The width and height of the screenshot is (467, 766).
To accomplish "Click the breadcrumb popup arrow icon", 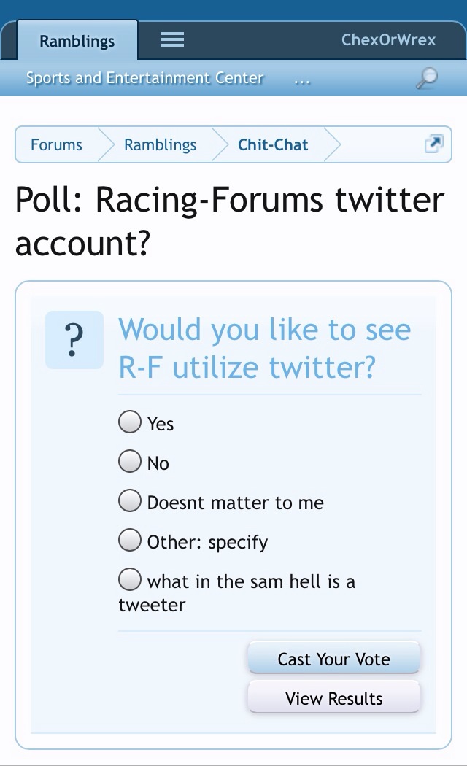I will point(433,144).
